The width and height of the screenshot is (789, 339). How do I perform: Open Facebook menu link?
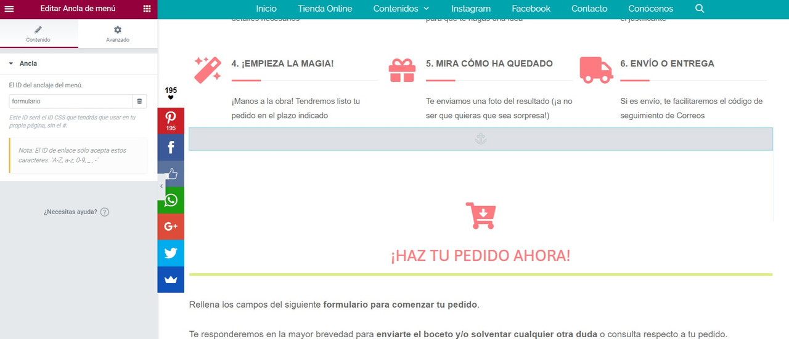click(531, 9)
